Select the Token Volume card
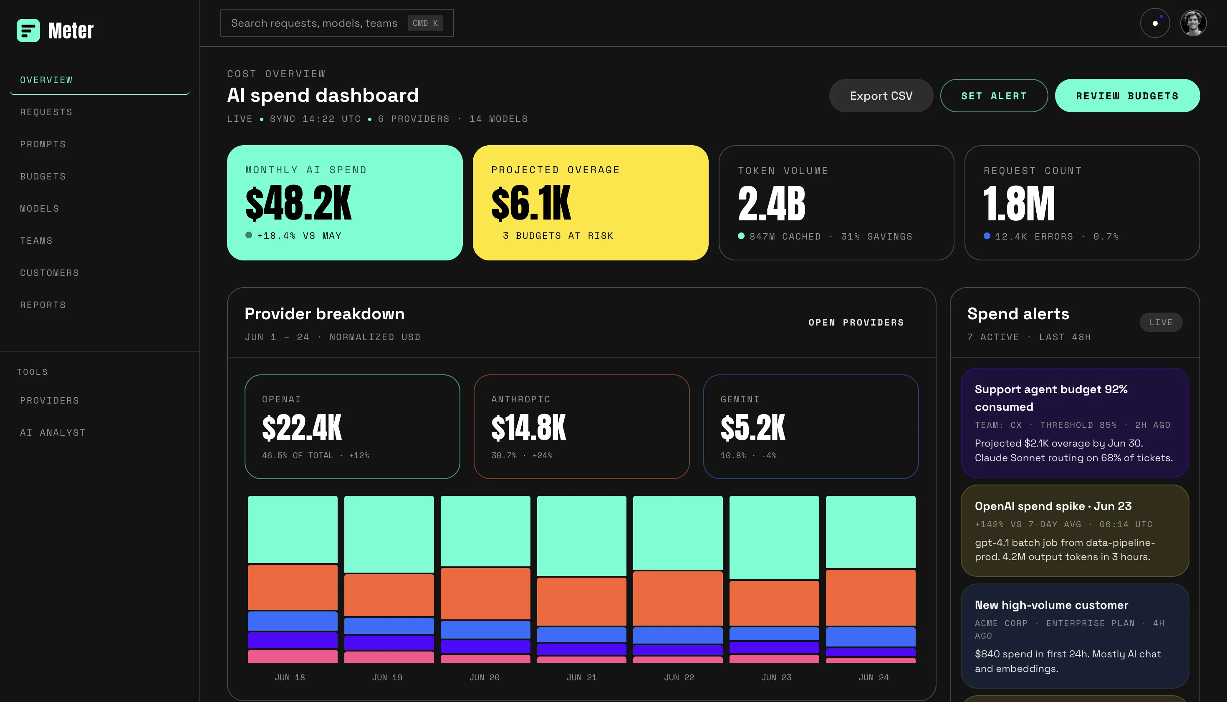Screen dimensions: 1227x702 coord(836,203)
